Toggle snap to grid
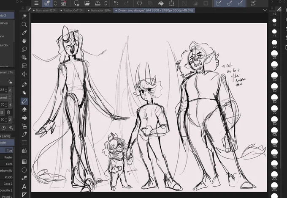 click(x=240, y=3)
